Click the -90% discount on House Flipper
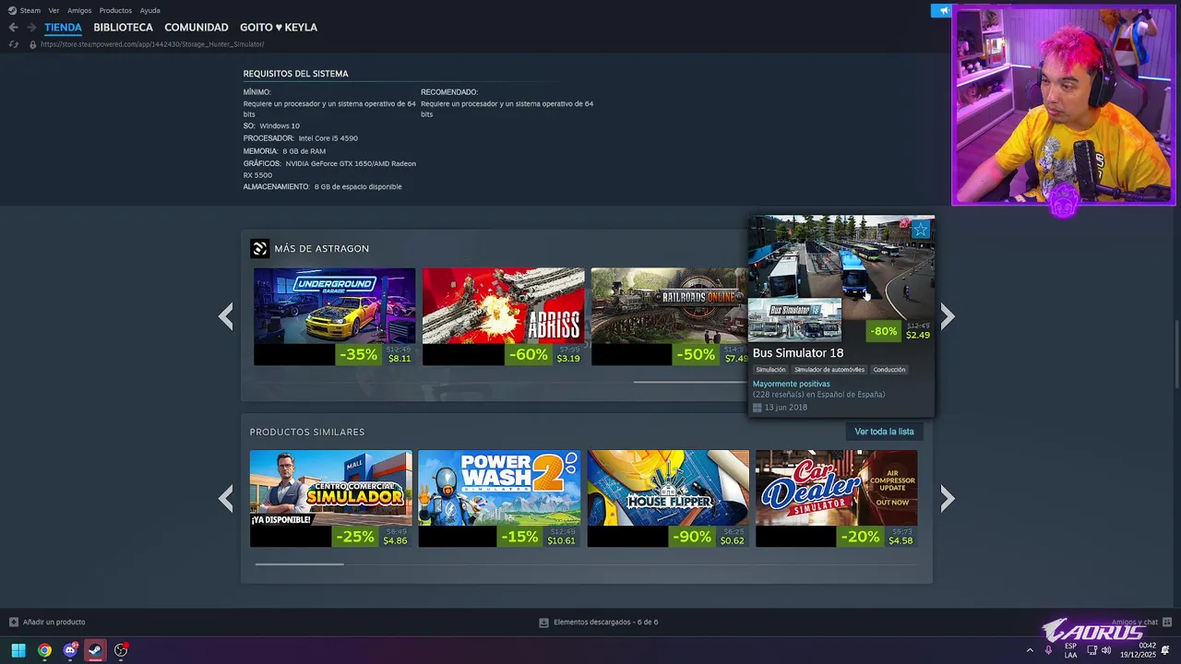 tap(693, 536)
